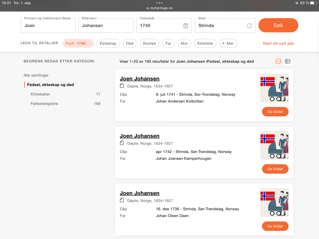This screenshot has height=239, width=319.
Task: Tap the myheritage.no address bar
Action: 159,8
